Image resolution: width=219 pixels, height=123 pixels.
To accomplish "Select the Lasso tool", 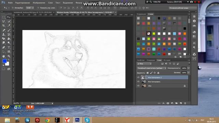I will (x=3, y=22).
